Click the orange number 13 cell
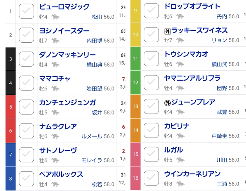Screen dimensions: 246x191 pos(135,107)
